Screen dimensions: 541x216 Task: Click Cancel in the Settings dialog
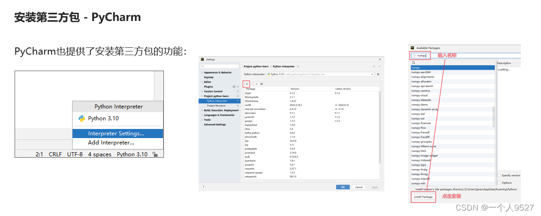[x=358, y=187]
